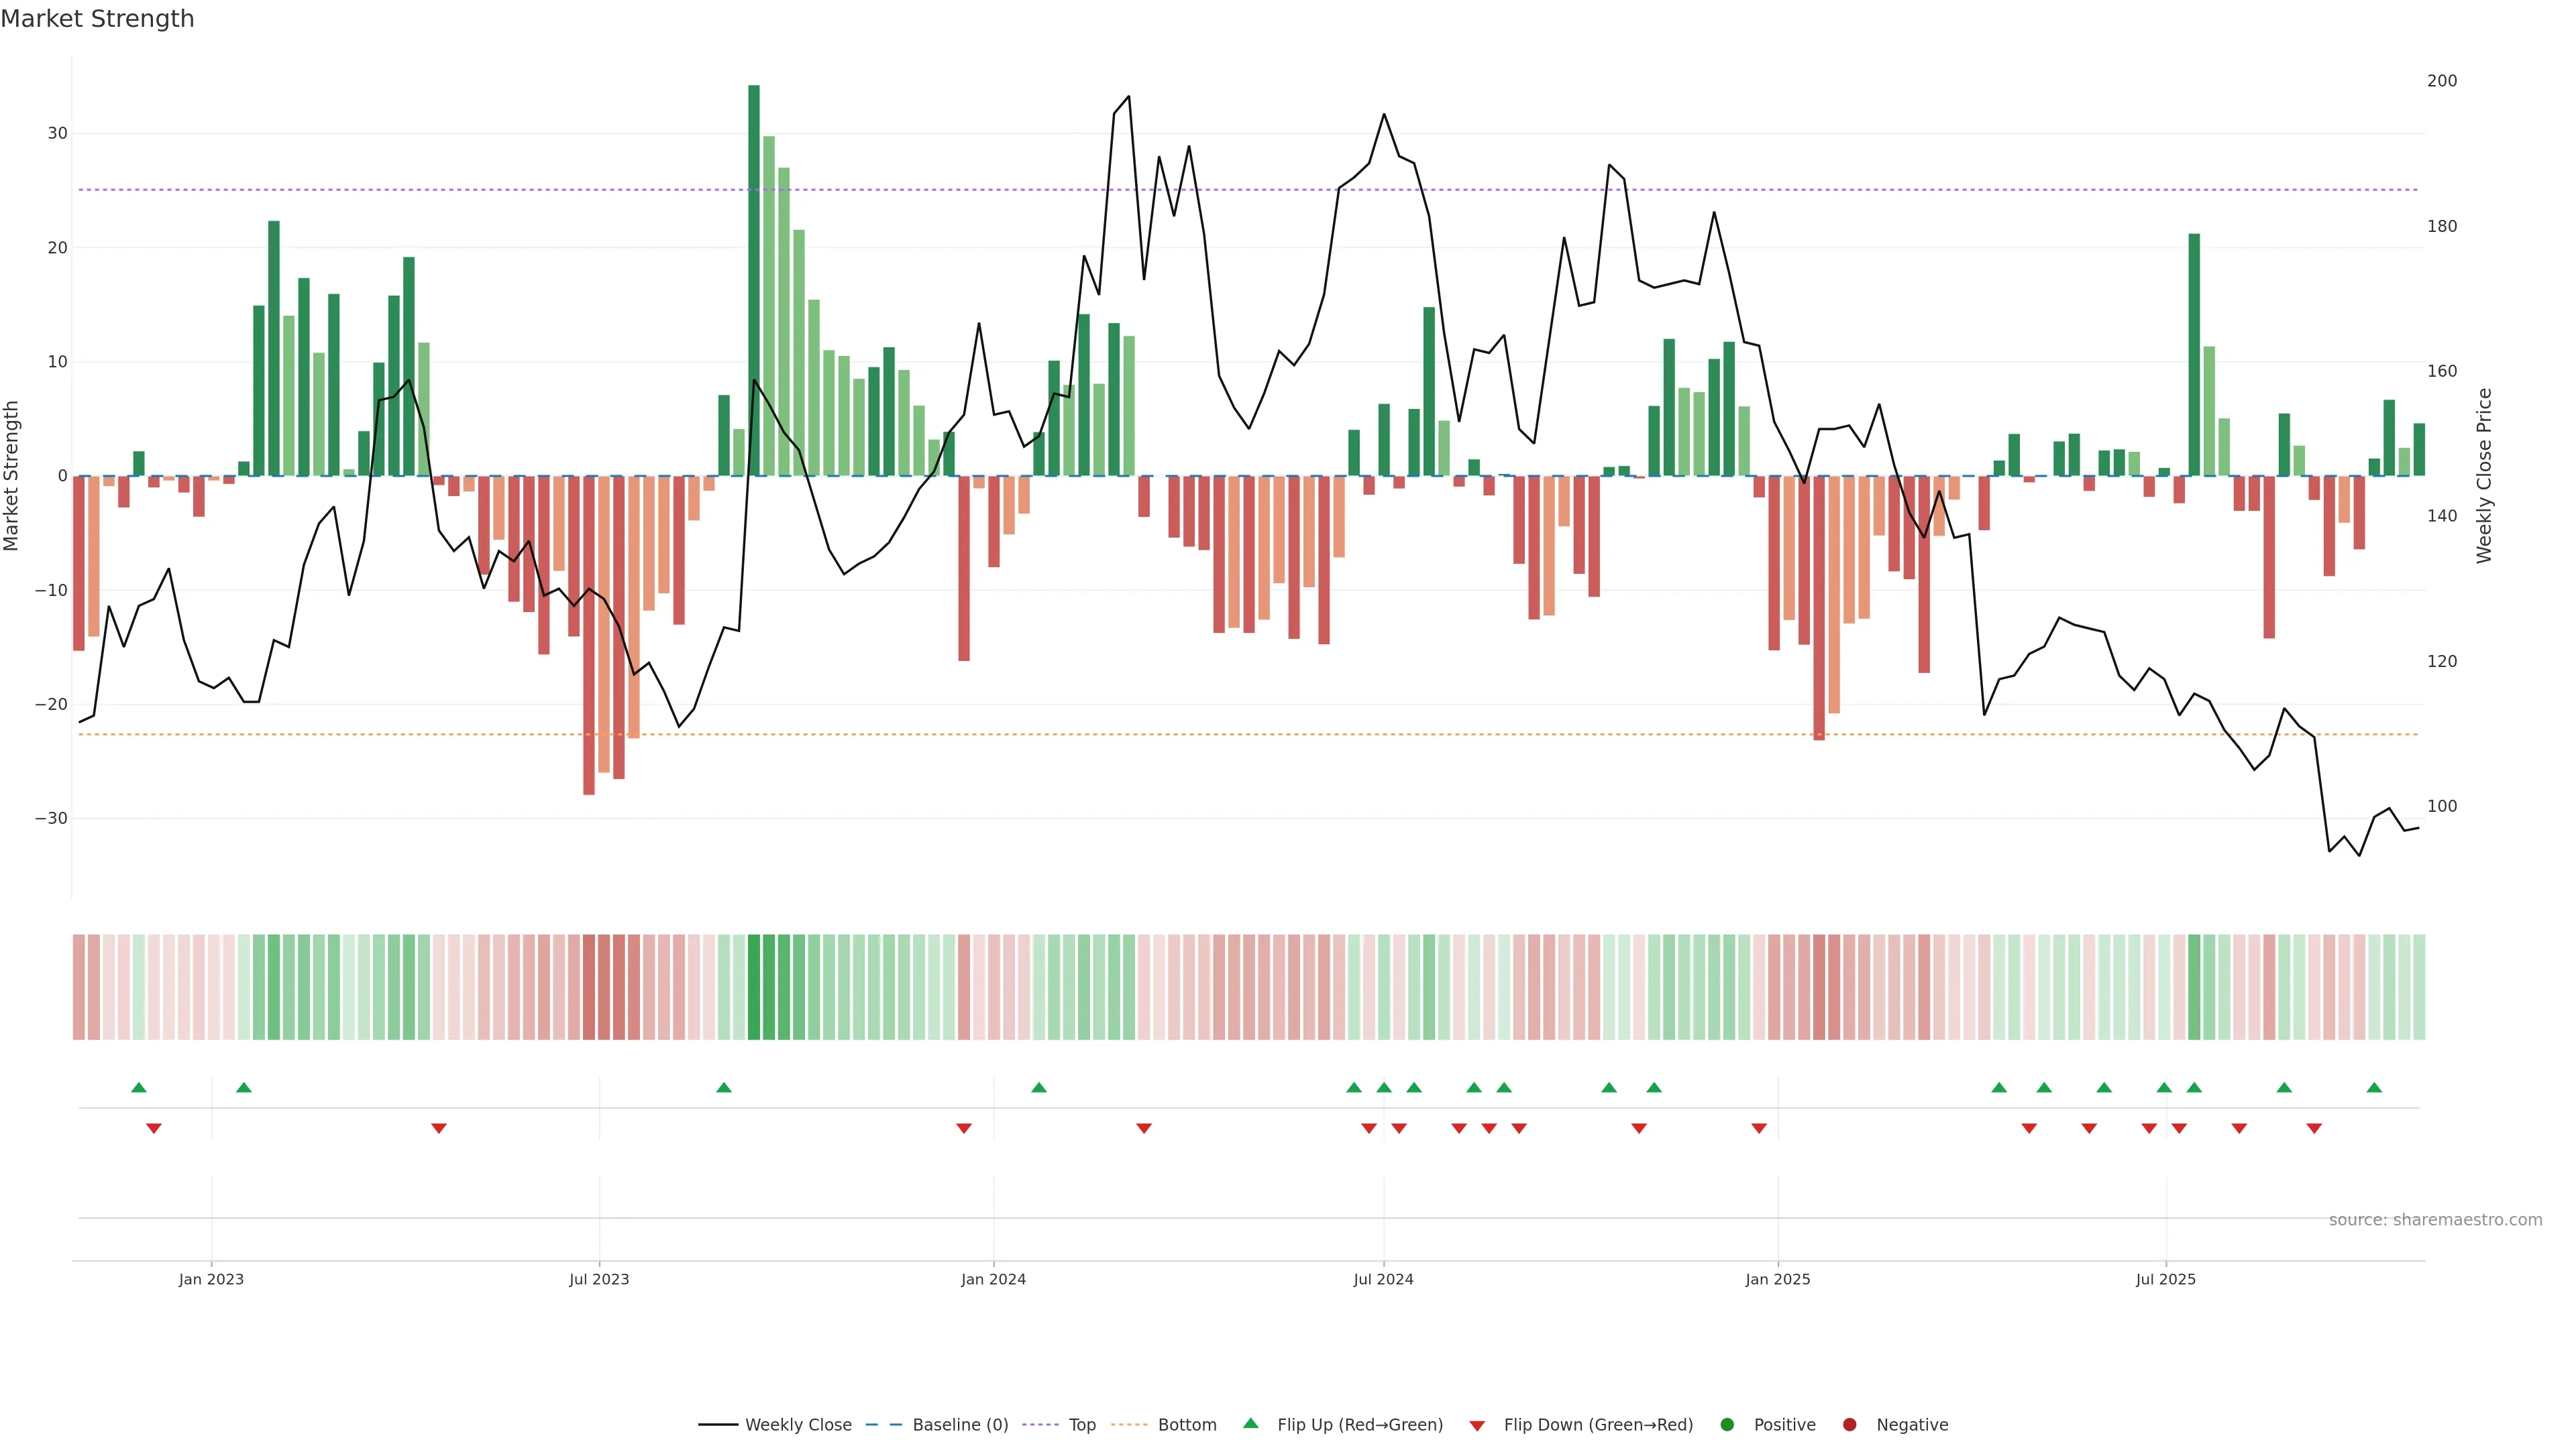Click the last green flip-up marker
2576x1448 pixels.
click(2374, 1087)
